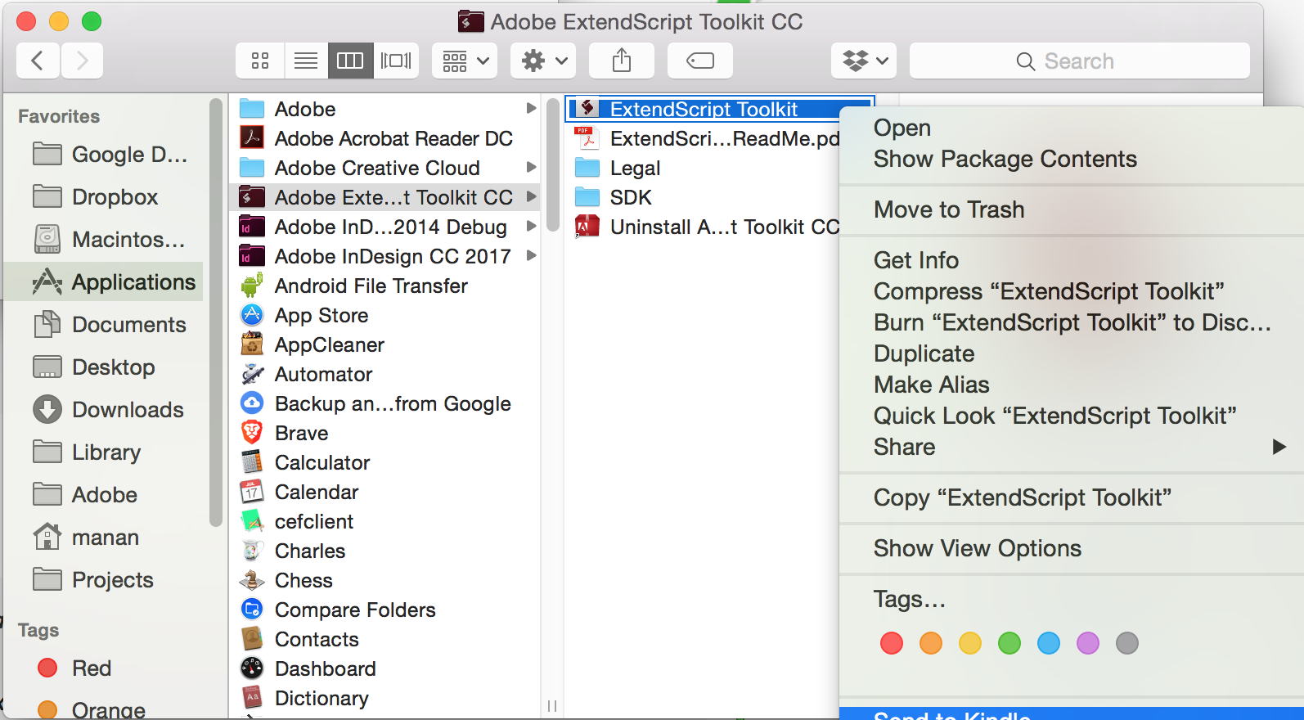This screenshot has height=720, width=1304.
Task: Click the Search field
Action: 1080,61
